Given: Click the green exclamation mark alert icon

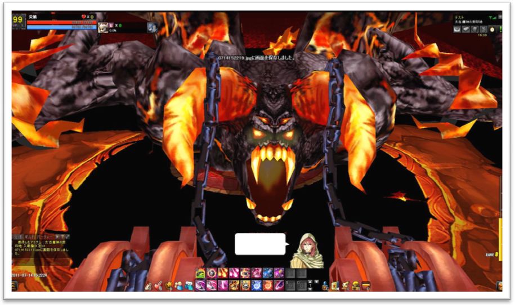Looking at the screenshot, I should 501,29.
